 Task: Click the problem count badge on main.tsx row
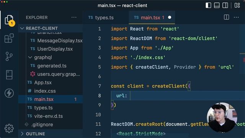75,99
